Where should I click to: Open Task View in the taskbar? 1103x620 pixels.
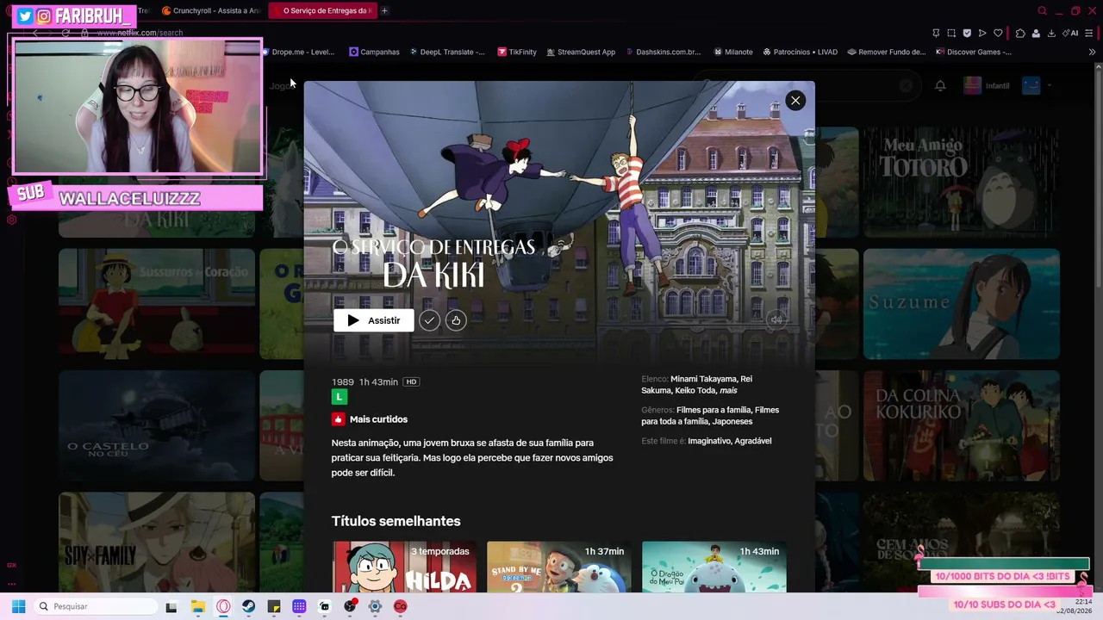[x=171, y=606]
